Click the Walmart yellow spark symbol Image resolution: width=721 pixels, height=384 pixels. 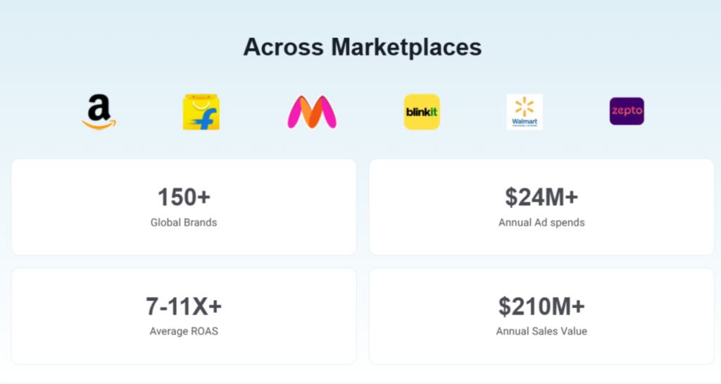525,107
